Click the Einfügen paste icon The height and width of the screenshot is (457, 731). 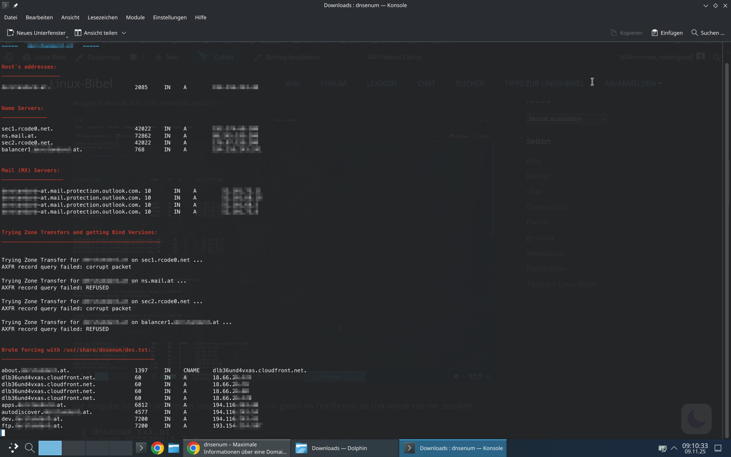click(x=654, y=33)
